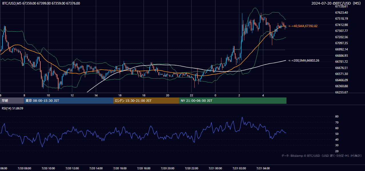365x171 pixels.
Task: Click hour tick 22 under price chart
Action: (x=191, y=95)
